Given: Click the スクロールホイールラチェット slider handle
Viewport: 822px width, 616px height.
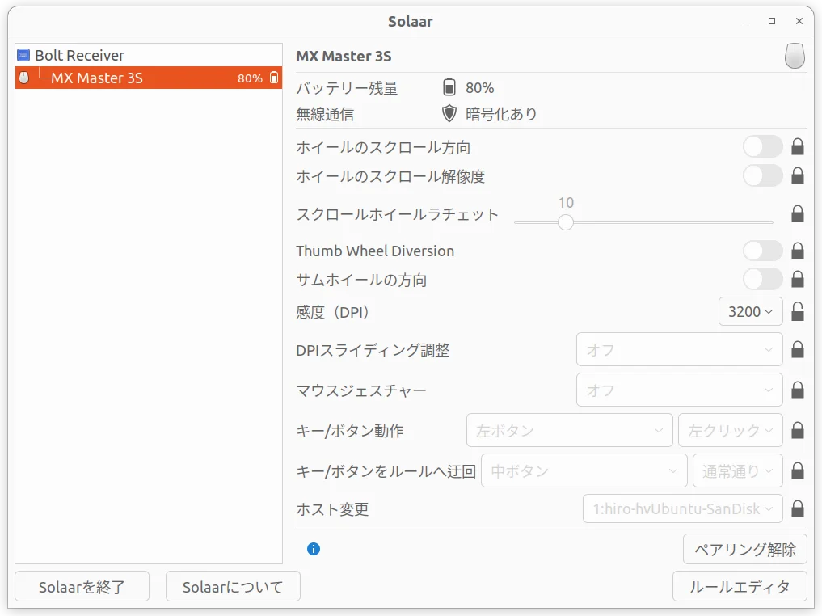Looking at the screenshot, I should pos(566,222).
